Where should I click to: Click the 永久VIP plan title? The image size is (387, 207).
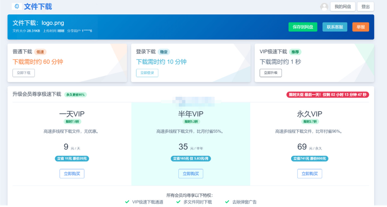pos(310,114)
